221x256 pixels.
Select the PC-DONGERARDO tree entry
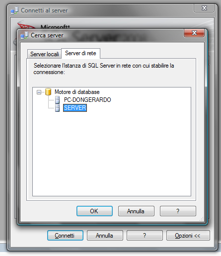87,100
